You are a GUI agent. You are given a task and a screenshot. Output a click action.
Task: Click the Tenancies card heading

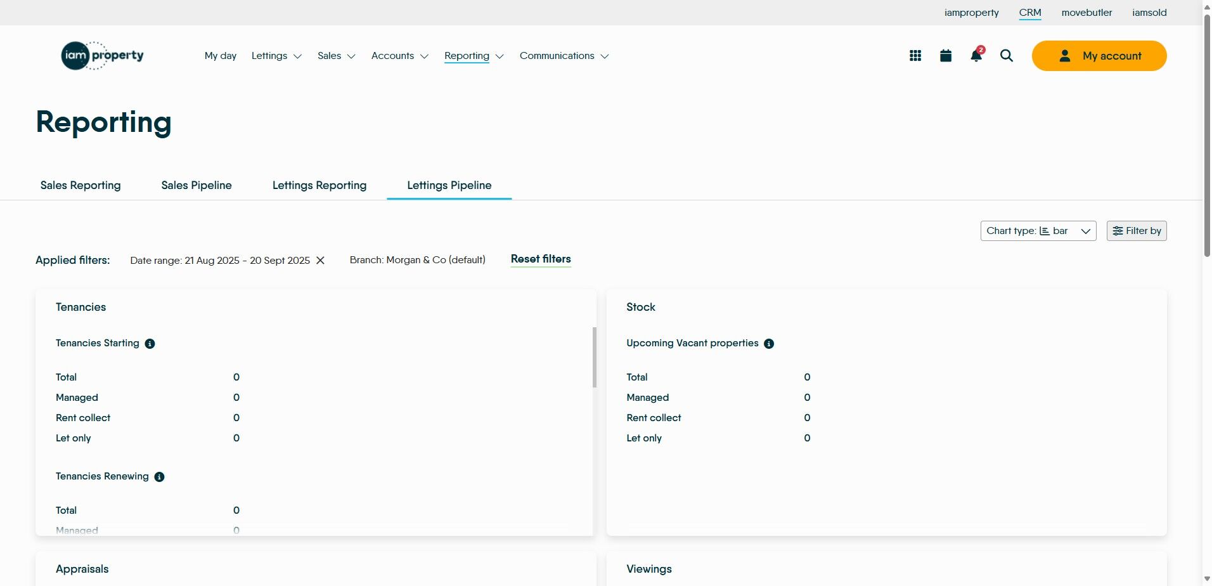click(81, 307)
